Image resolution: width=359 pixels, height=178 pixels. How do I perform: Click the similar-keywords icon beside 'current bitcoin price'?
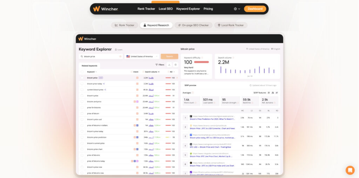[105, 90]
